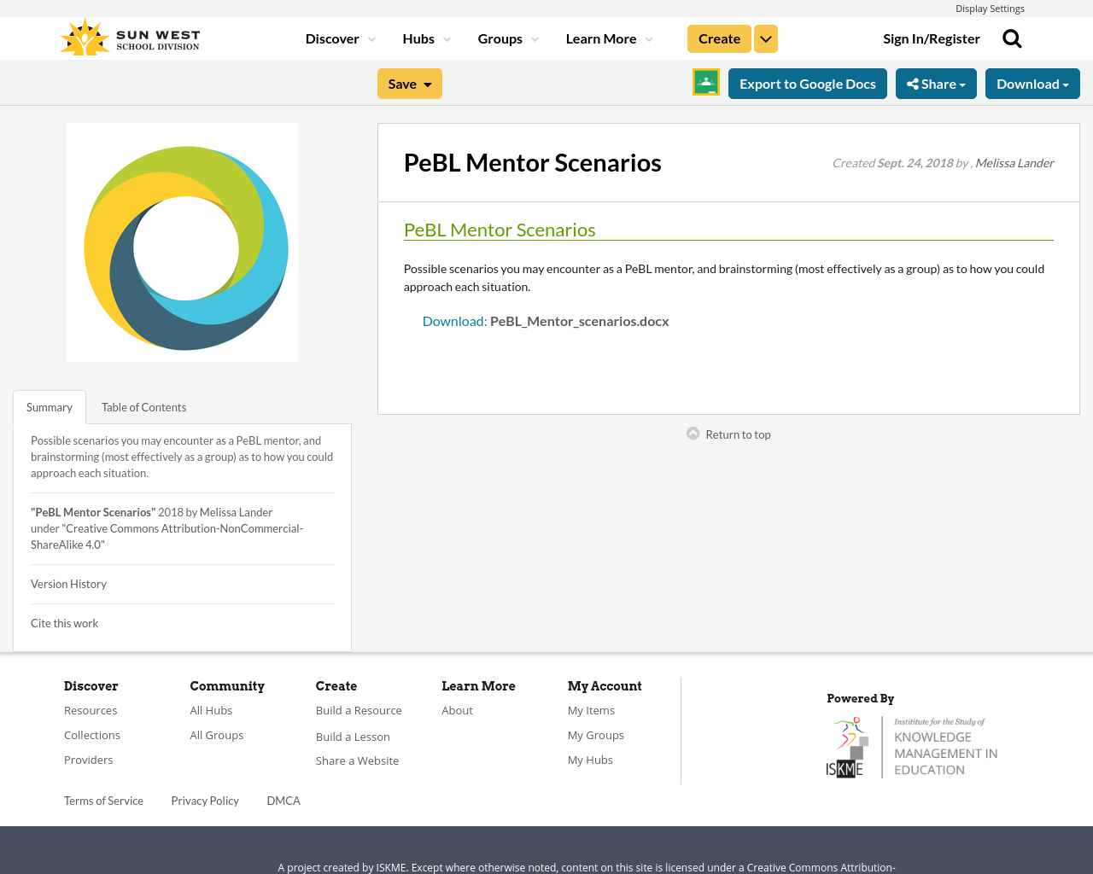Image resolution: width=1093 pixels, height=874 pixels.
Task: Open the Learn More menu
Action: point(600,38)
